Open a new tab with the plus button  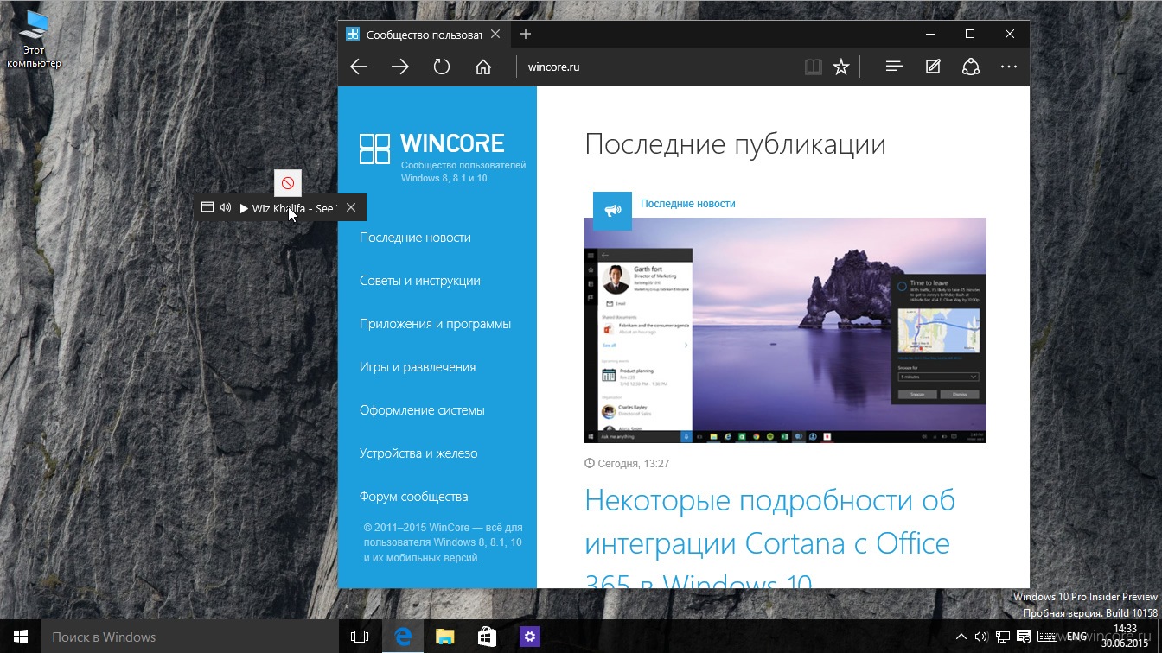click(526, 34)
